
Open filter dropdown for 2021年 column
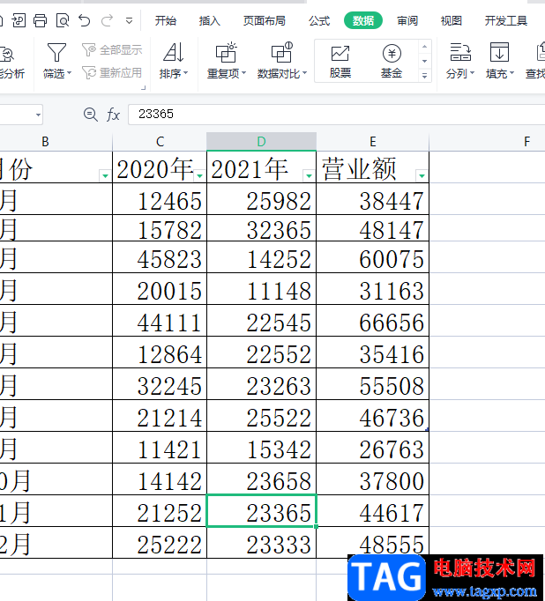[x=309, y=176]
